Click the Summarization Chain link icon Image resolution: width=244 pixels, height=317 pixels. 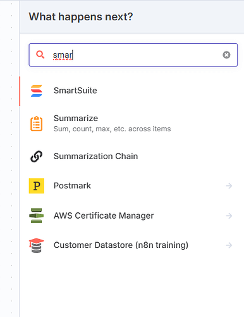click(37, 157)
